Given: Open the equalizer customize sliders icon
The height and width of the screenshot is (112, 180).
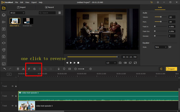Looking at the screenshot, I should tap(170, 47).
